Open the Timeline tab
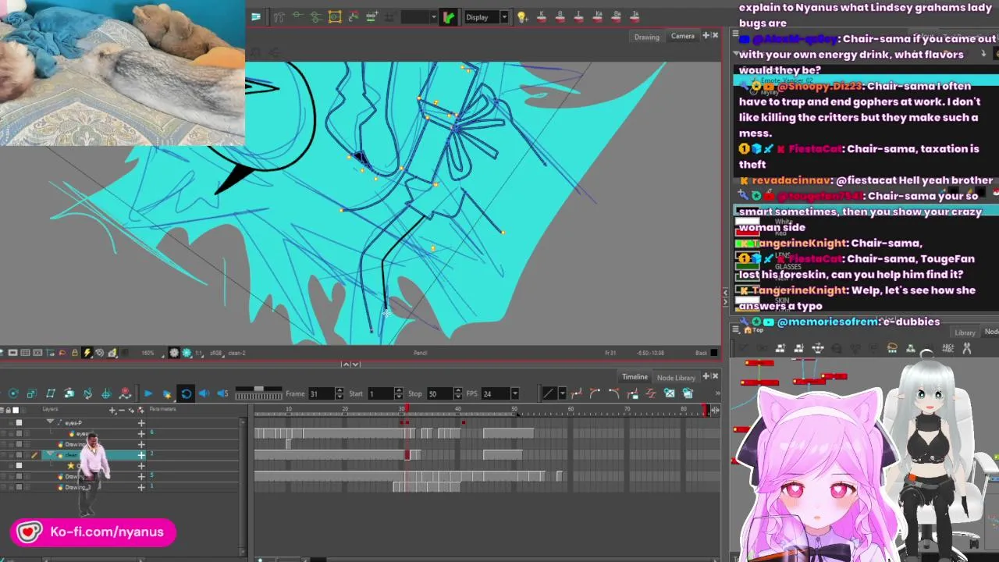The image size is (999, 562). click(x=635, y=377)
